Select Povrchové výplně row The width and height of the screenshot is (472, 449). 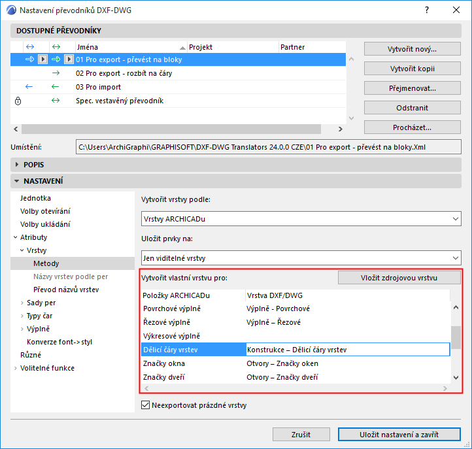[295, 308]
